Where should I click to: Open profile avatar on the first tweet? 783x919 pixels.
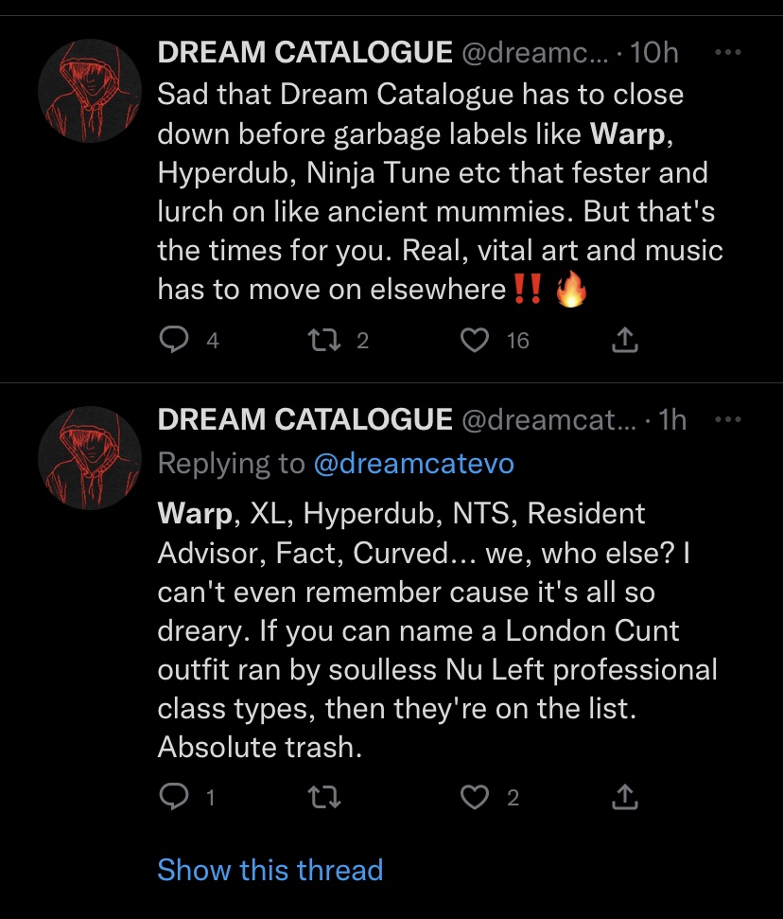pos(90,91)
